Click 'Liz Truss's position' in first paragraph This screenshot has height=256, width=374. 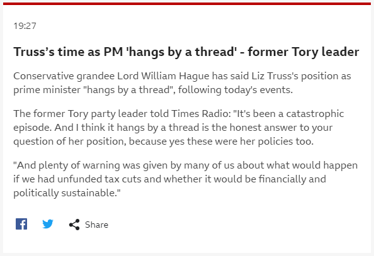(x=295, y=76)
